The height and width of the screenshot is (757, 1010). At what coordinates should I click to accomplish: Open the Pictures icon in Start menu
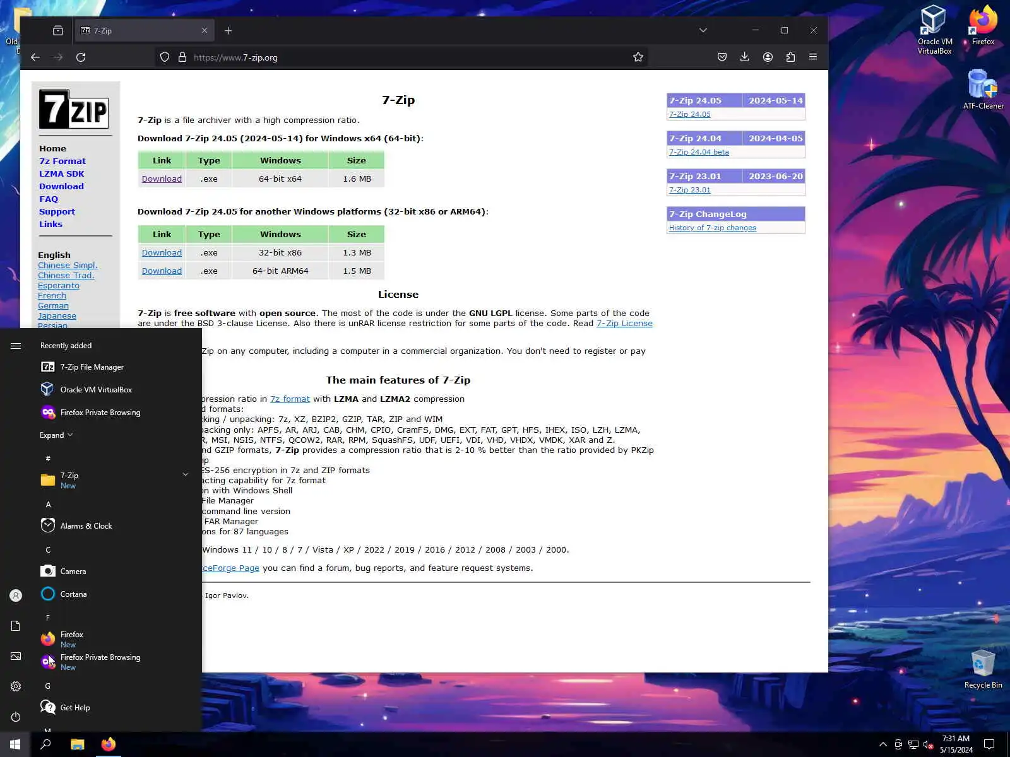tap(16, 656)
